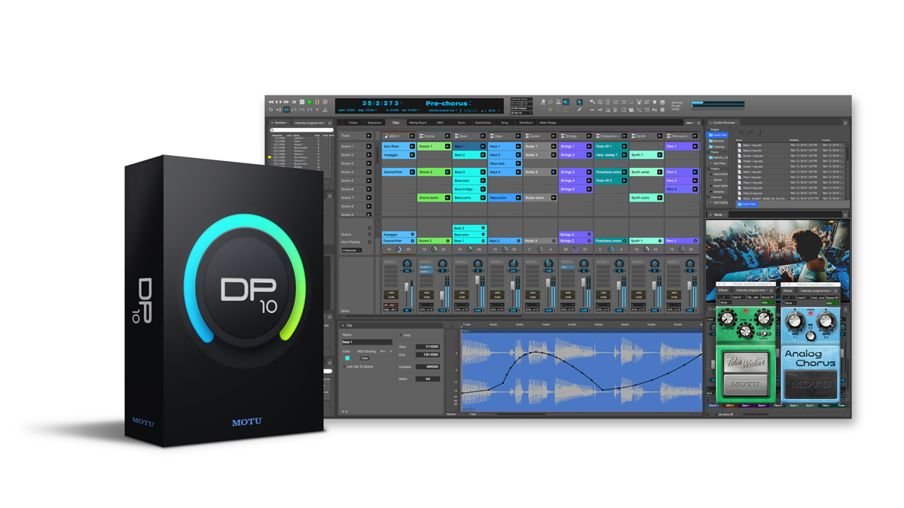Open Intensity (original mix) sequence dropdown in sidebar
Viewport: 904px width, 508px height.
pos(310,123)
